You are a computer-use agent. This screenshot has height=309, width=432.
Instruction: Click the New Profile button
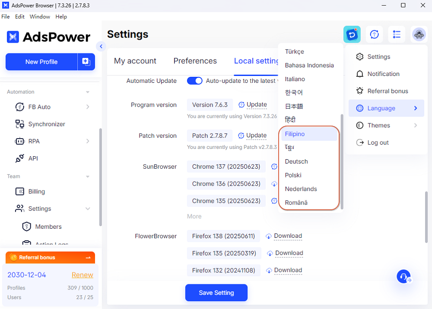pyautogui.click(x=41, y=62)
